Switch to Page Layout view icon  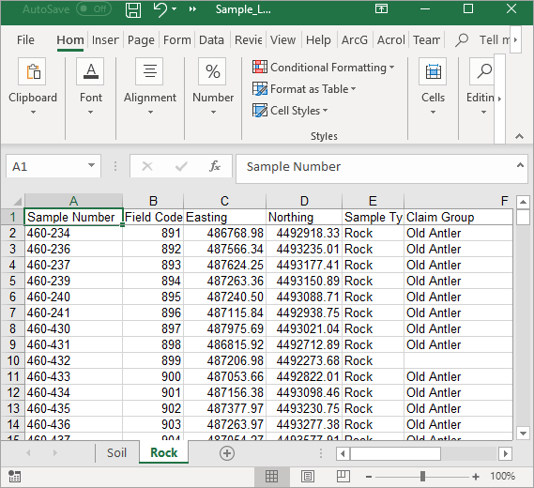(308, 476)
